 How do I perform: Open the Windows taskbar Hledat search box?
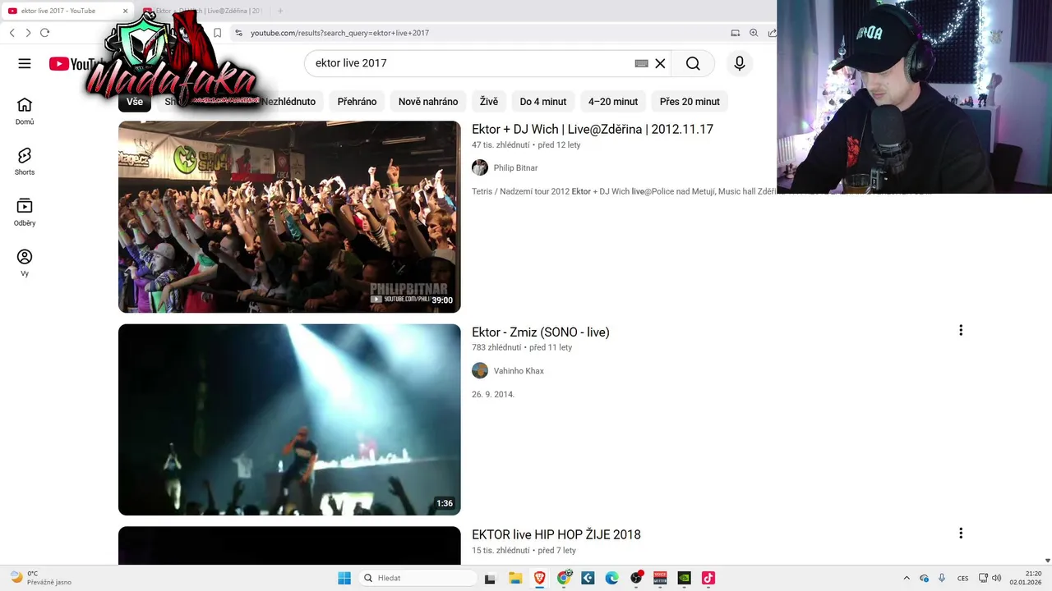tap(416, 578)
